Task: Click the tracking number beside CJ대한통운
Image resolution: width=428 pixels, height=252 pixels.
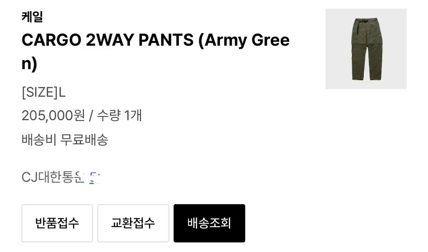Action: click(95, 177)
